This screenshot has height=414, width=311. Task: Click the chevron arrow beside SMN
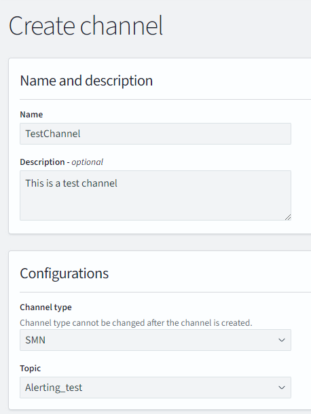pos(282,340)
